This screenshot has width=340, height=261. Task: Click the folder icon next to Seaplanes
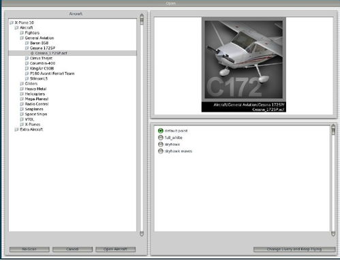tap(22, 109)
